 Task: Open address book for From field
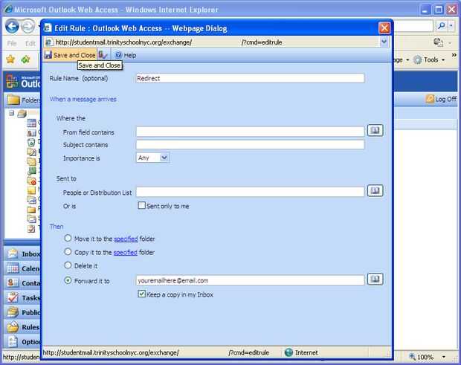click(x=375, y=131)
